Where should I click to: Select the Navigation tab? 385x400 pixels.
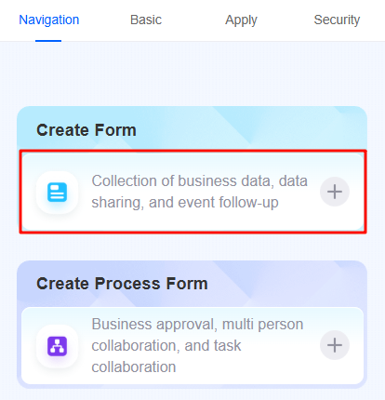(x=49, y=20)
